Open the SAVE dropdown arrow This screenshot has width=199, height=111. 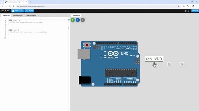tap(22, 11)
